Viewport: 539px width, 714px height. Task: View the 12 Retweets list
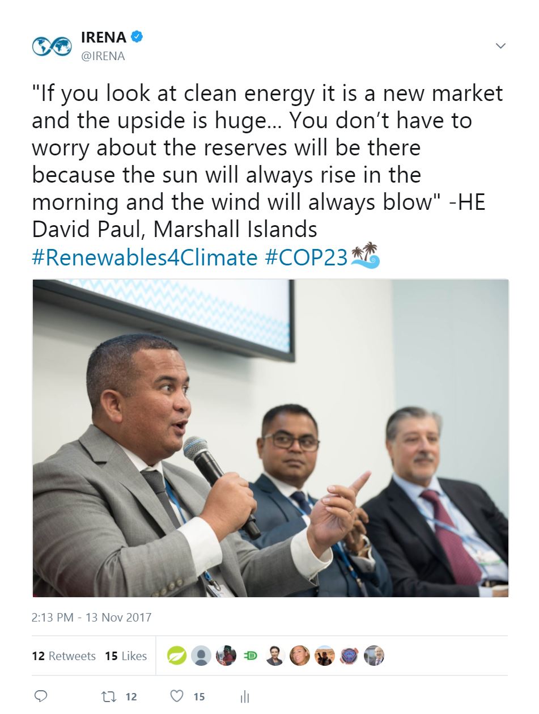tap(64, 656)
